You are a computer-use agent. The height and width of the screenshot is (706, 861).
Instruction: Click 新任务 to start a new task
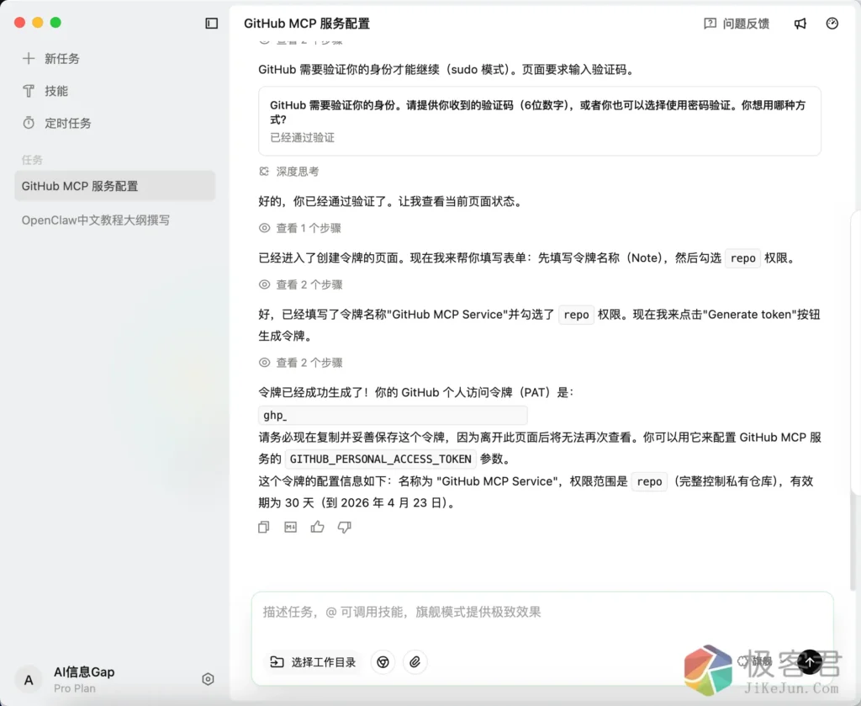coord(61,59)
